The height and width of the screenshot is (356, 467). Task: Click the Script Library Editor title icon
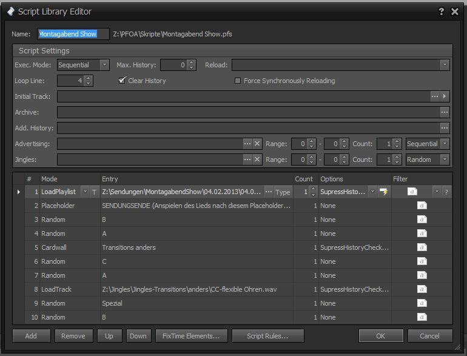tap(11, 12)
